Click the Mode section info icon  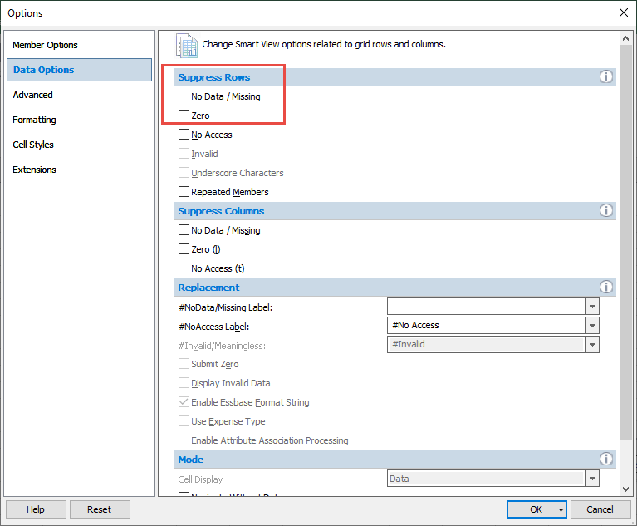(x=606, y=460)
